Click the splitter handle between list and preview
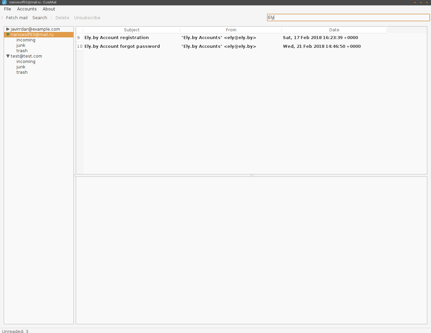This screenshot has width=431, height=333. click(x=252, y=175)
